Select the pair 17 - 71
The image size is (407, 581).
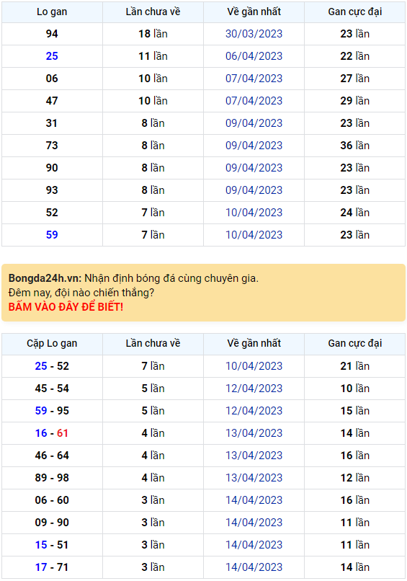[52, 567]
